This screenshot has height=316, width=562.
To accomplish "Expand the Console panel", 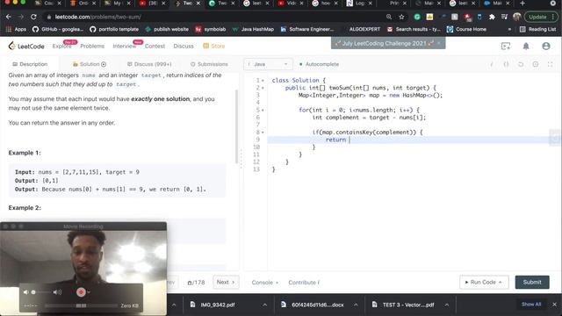I will [265, 283].
